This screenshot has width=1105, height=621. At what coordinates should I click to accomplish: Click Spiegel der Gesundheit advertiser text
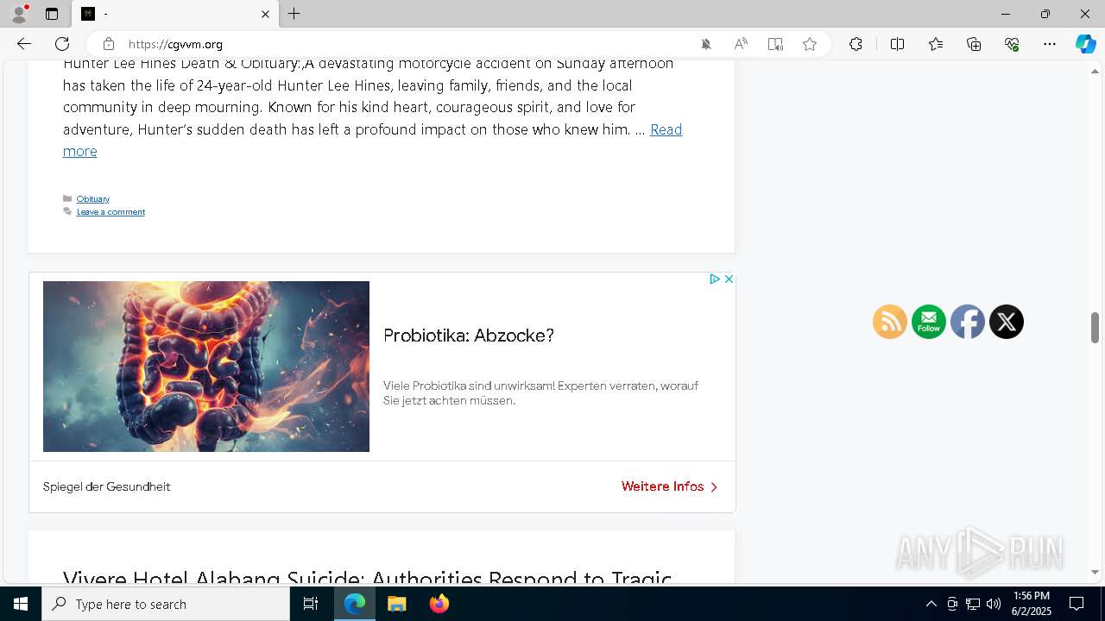[x=107, y=486]
